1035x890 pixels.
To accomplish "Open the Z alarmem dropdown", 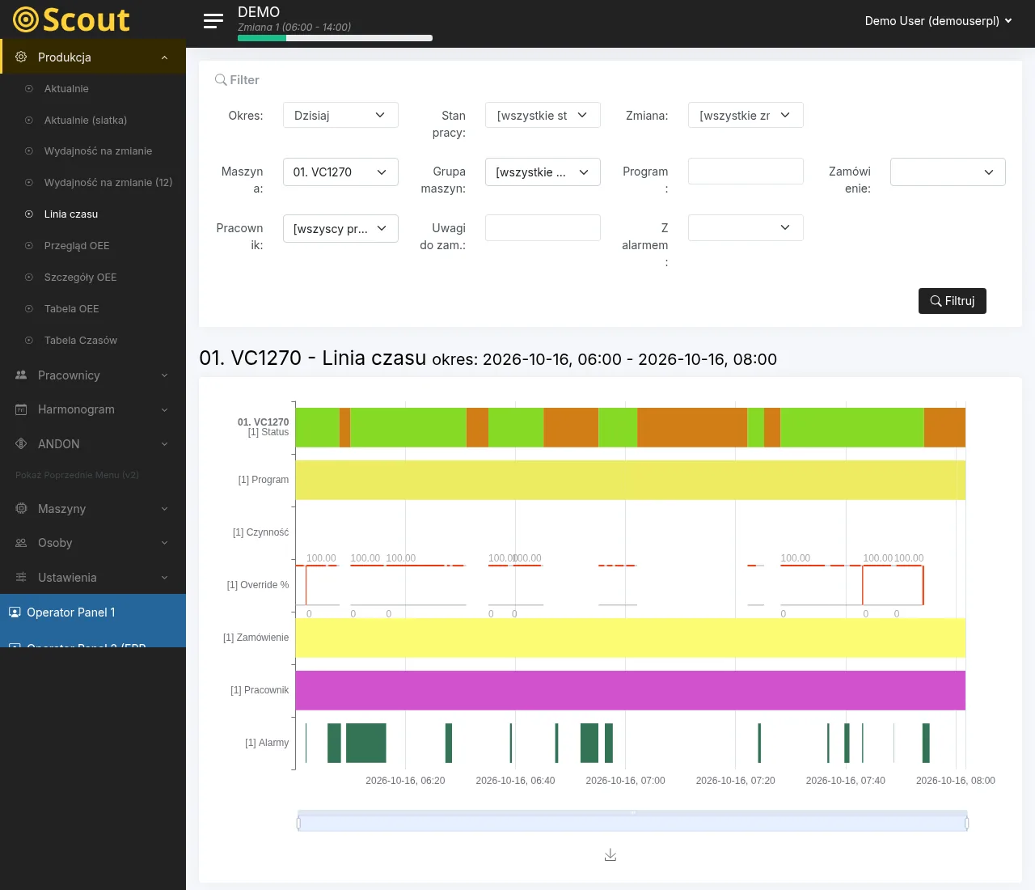I will (x=746, y=227).
